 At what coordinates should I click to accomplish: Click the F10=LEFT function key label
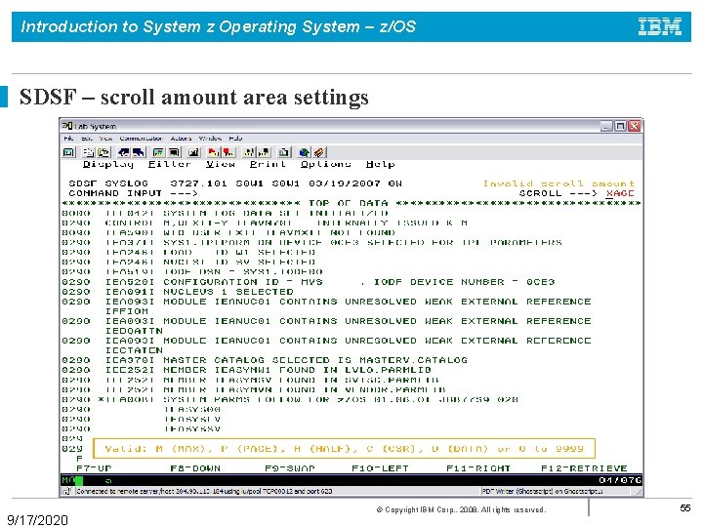tap(380, 468)
